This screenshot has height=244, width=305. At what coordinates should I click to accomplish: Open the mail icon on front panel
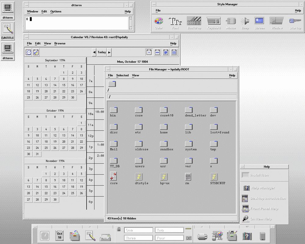(x=106, y=237)
